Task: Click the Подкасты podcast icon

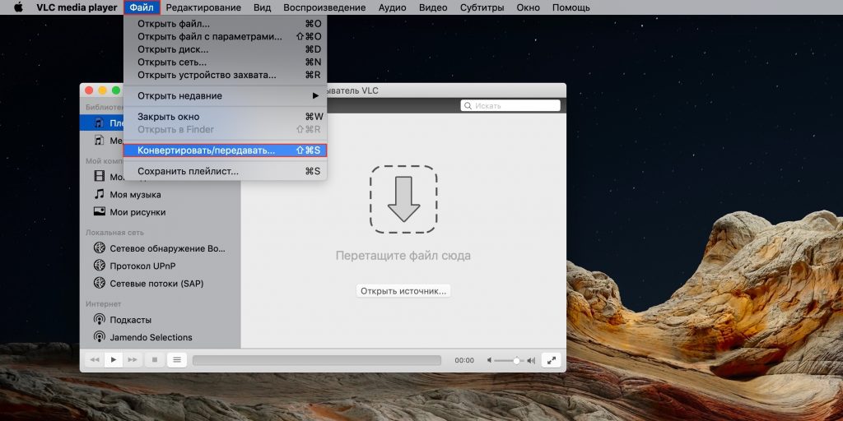Action: click(99, 320)
